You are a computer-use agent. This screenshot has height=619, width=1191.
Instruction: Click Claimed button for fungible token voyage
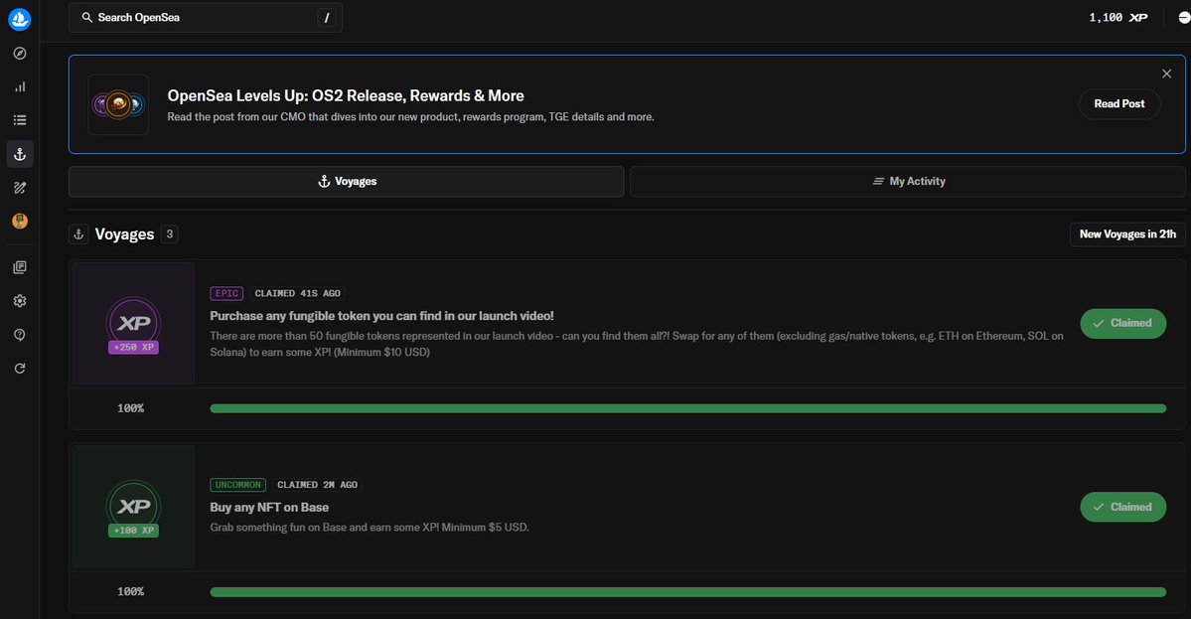(1122, 324)
